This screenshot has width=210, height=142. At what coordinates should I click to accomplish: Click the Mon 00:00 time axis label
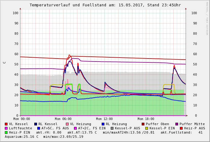click(x=21, y=119)
